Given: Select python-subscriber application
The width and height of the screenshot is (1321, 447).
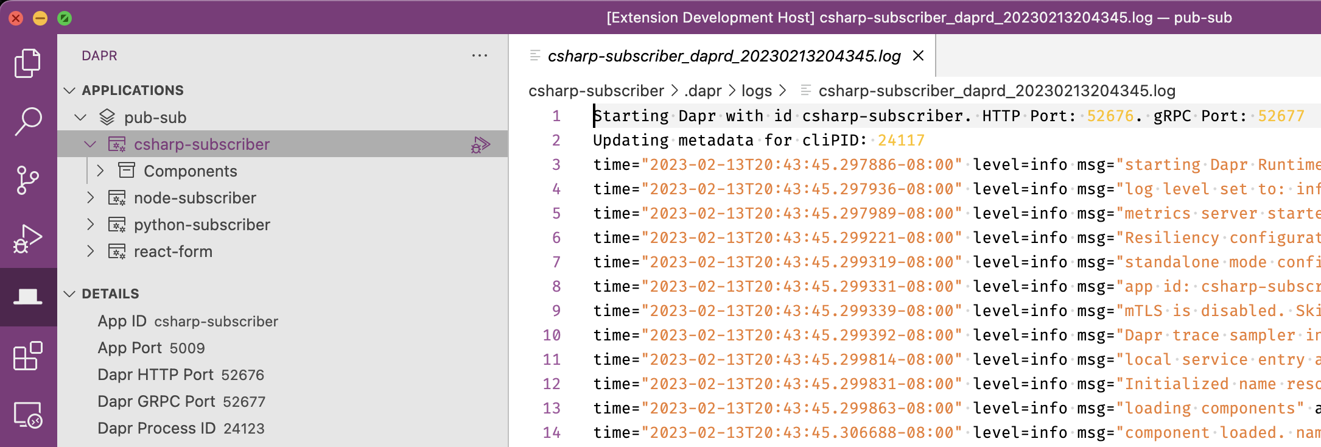Looking at the screenshot, I should pyautogui.click(x=202, y=225).
